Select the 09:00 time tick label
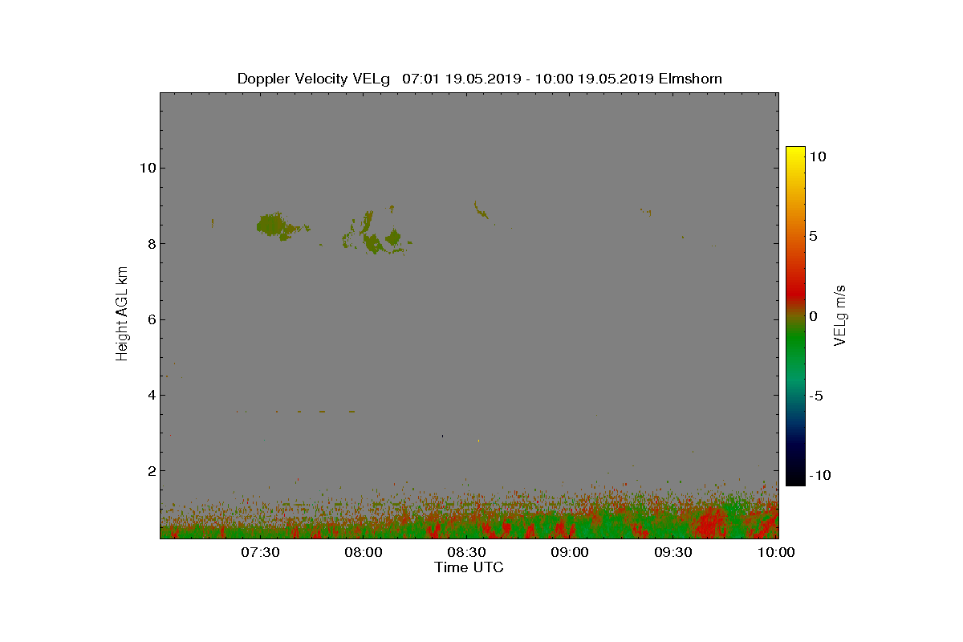This screenshot has height=642, width=963. point(571,552)
